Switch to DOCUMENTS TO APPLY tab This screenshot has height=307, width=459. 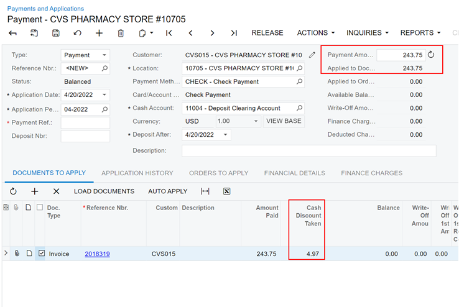coord(49,173)
